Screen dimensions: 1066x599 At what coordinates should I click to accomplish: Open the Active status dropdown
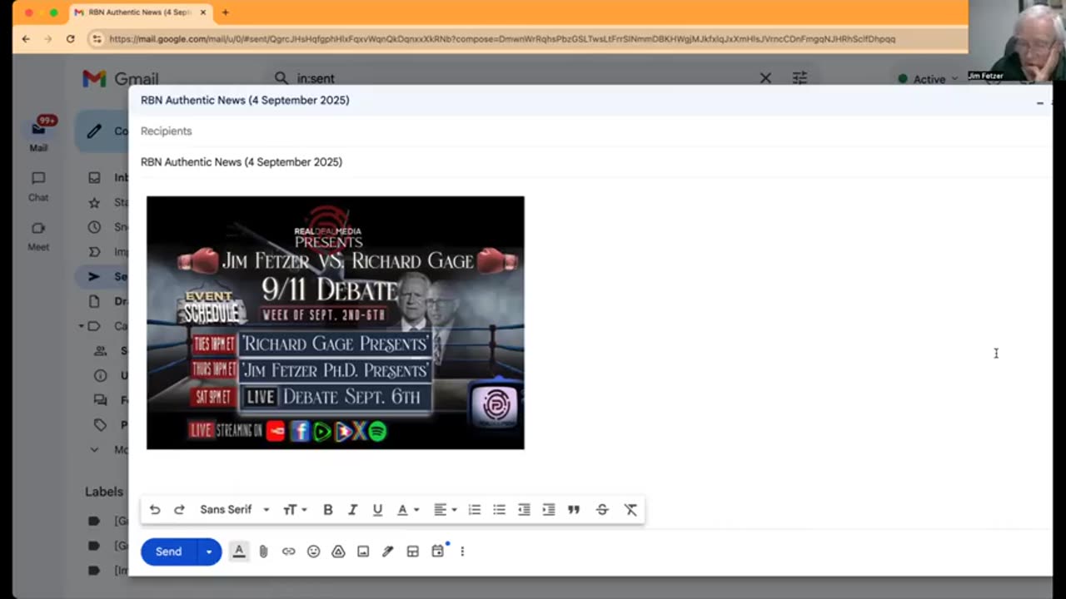pos(928,79)
